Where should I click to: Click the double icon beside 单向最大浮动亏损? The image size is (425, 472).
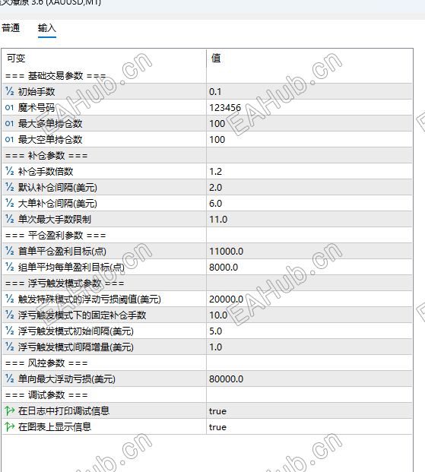click(x=10, y=379)
